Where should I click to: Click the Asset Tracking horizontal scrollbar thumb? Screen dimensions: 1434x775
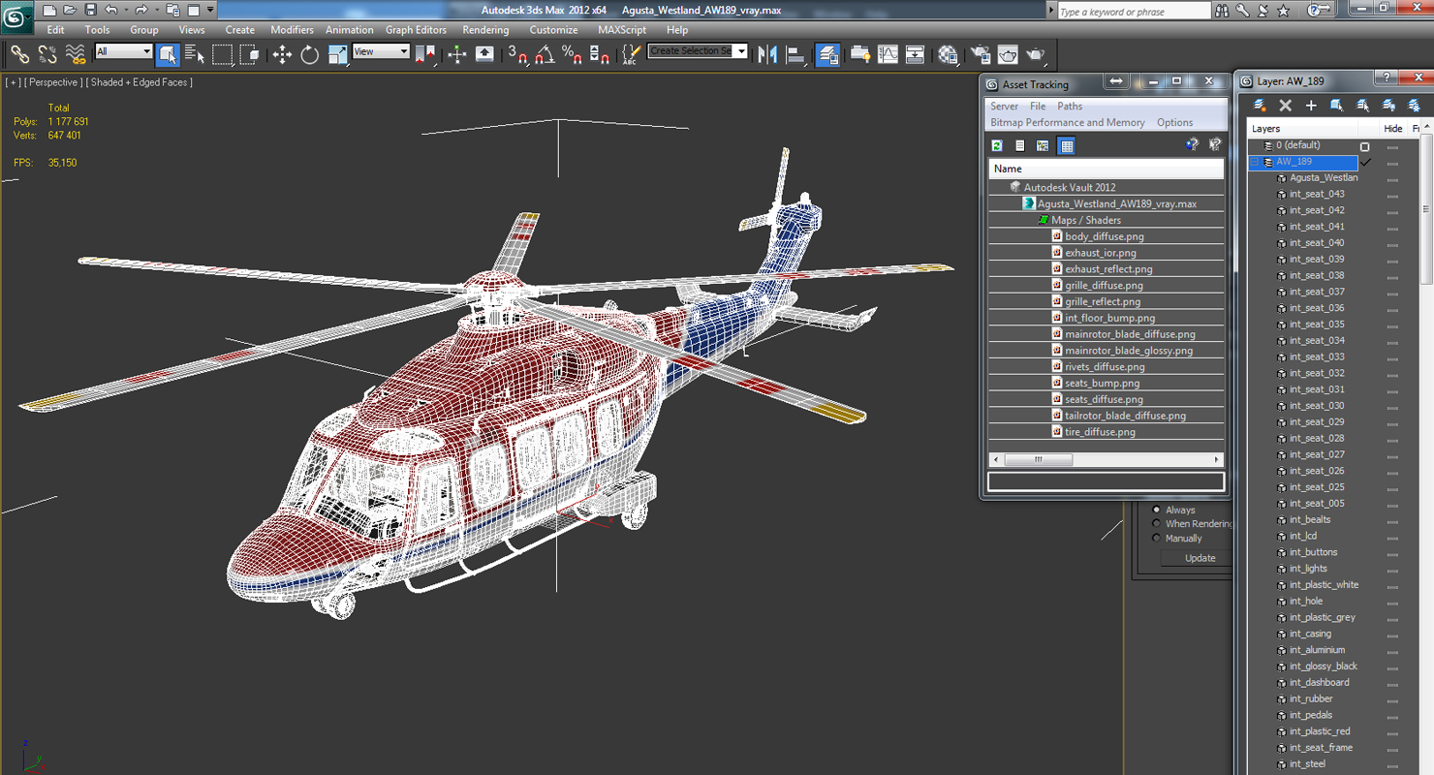pyautogui.click(x=1038, y=459)
